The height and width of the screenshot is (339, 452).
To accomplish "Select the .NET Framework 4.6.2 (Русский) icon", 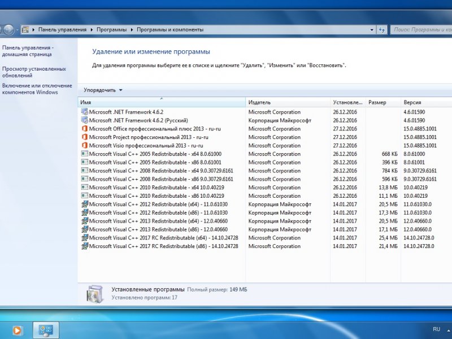I will (x=84, y=120).
